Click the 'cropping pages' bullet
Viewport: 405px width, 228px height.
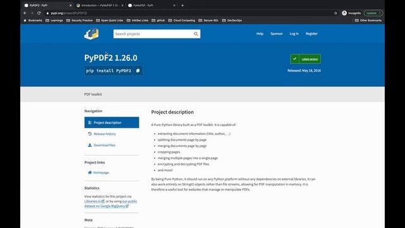(x=169, y=152)
